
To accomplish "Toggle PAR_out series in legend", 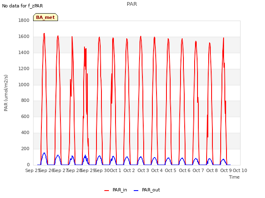I will point(147,190).
